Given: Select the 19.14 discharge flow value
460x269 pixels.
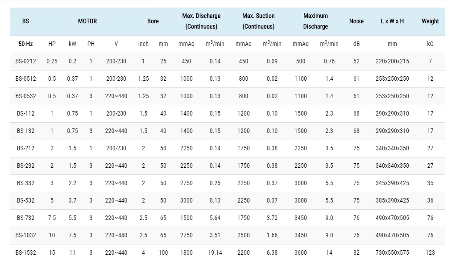Looking at the screenshot, I should (x=215, y=252).
